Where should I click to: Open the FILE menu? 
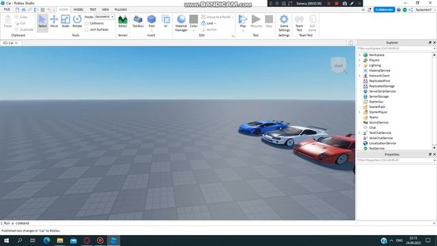(7, 10)
